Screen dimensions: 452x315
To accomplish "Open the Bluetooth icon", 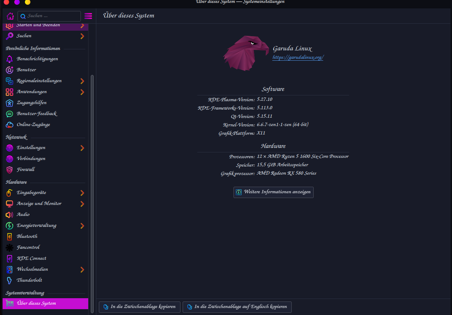I will click(x=10, y=236).
